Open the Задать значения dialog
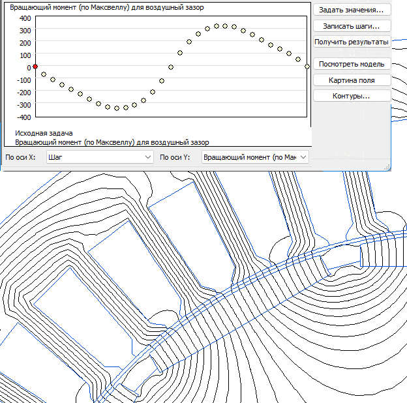407x403 pixels. pyautogui.click(x=352, y=10)
